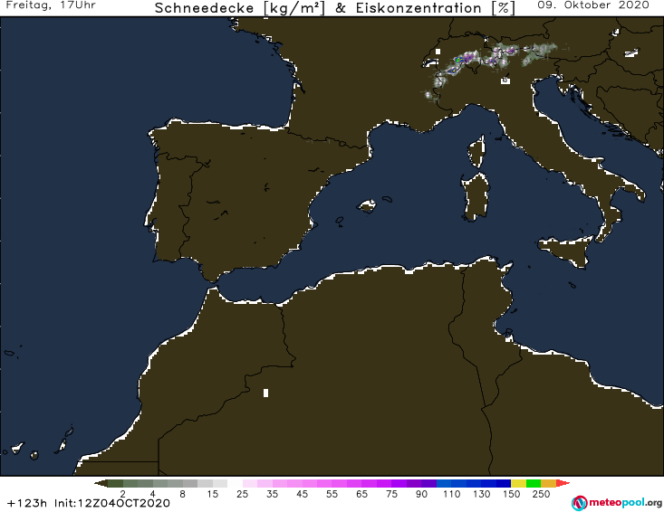Viewport: 664px width, 512px height.
Task: Click the date '09. Oktober 2020'
Action: [x=593, y=5]
